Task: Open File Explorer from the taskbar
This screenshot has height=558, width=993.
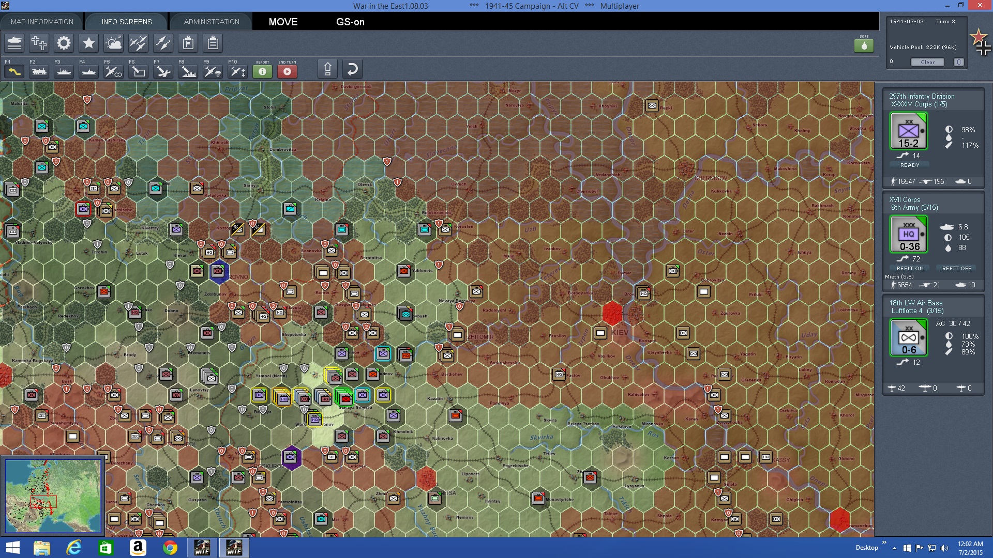Action: pyautogui.click(x=41, y=548)
